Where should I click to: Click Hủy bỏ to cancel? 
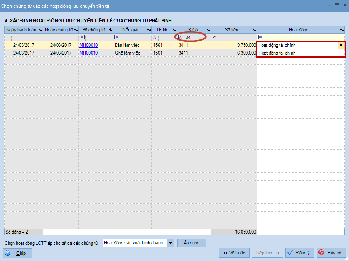point(331,253)
